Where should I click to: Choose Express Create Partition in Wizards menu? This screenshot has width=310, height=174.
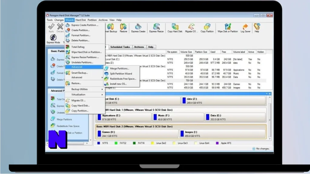click(85, 25)
